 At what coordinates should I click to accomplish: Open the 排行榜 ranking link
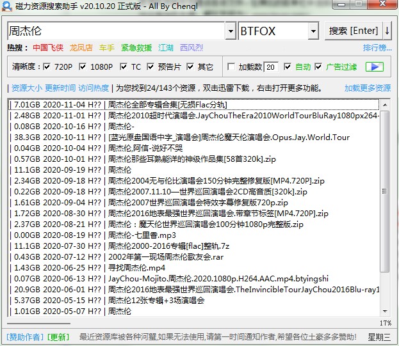pos(377,48)
